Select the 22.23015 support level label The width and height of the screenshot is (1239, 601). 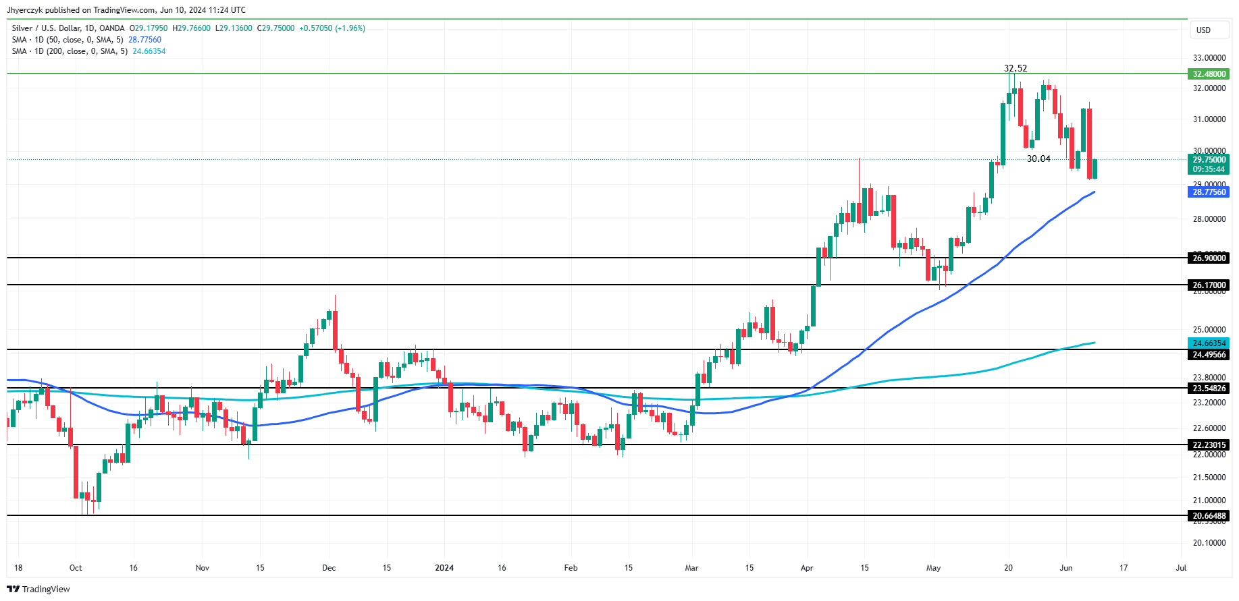pos(1209,445)
